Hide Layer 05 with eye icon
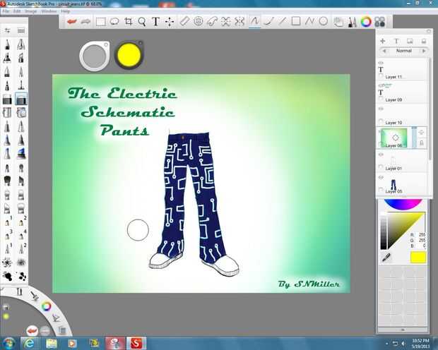 381,177
